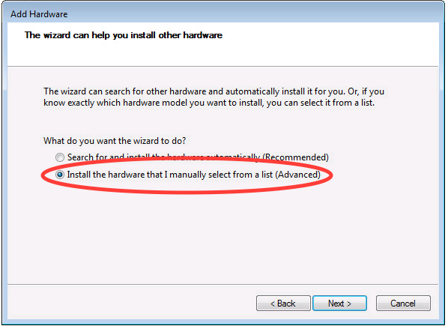
Task: Click the question 'What do you want the wizard to do?'
Action: click(115, 141)
